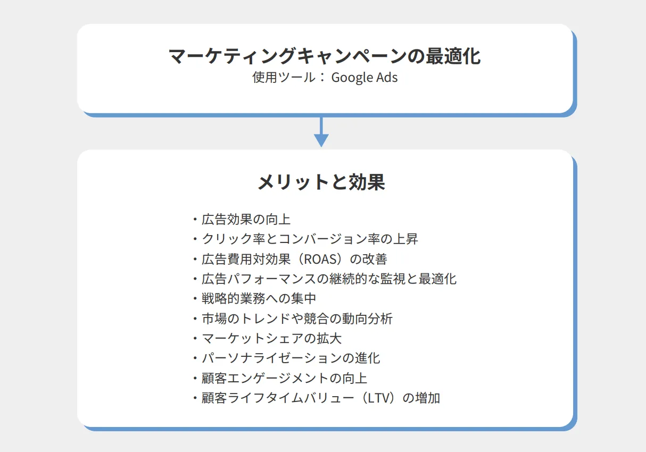Click the クリック率とコンバージョン率の上昇 line
Viewport: 646px width, 452px height.
[305, 239]
